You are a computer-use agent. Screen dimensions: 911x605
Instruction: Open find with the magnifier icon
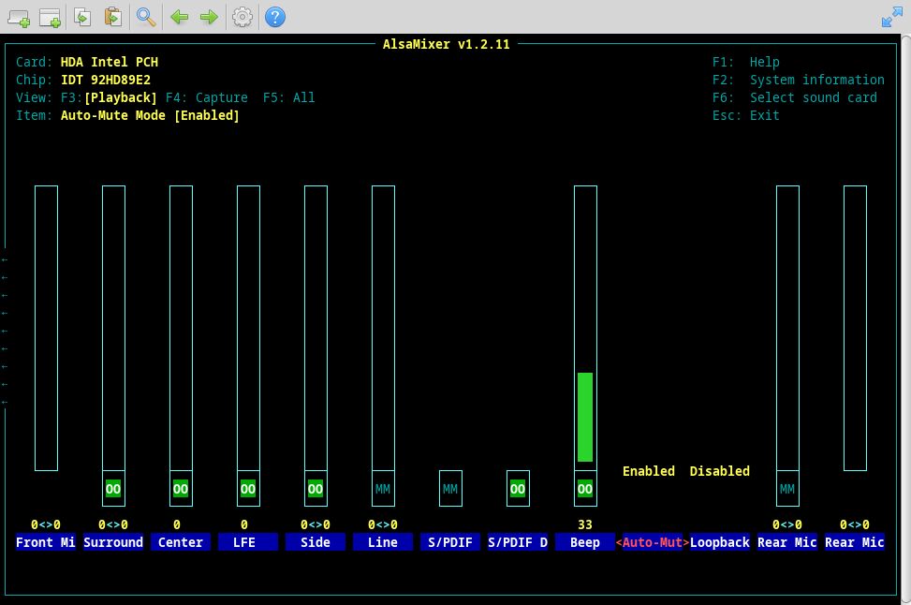(x=145, y=17)
